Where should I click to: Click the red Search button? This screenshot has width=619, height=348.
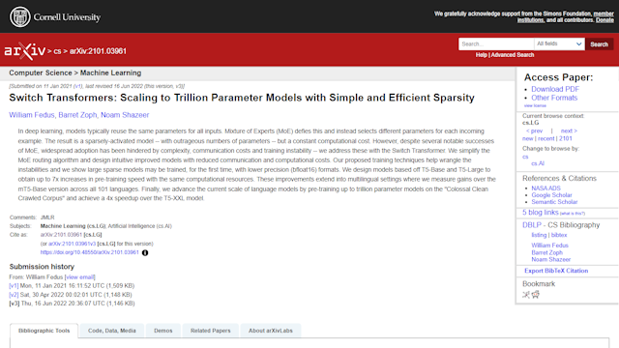pos(599,44)
